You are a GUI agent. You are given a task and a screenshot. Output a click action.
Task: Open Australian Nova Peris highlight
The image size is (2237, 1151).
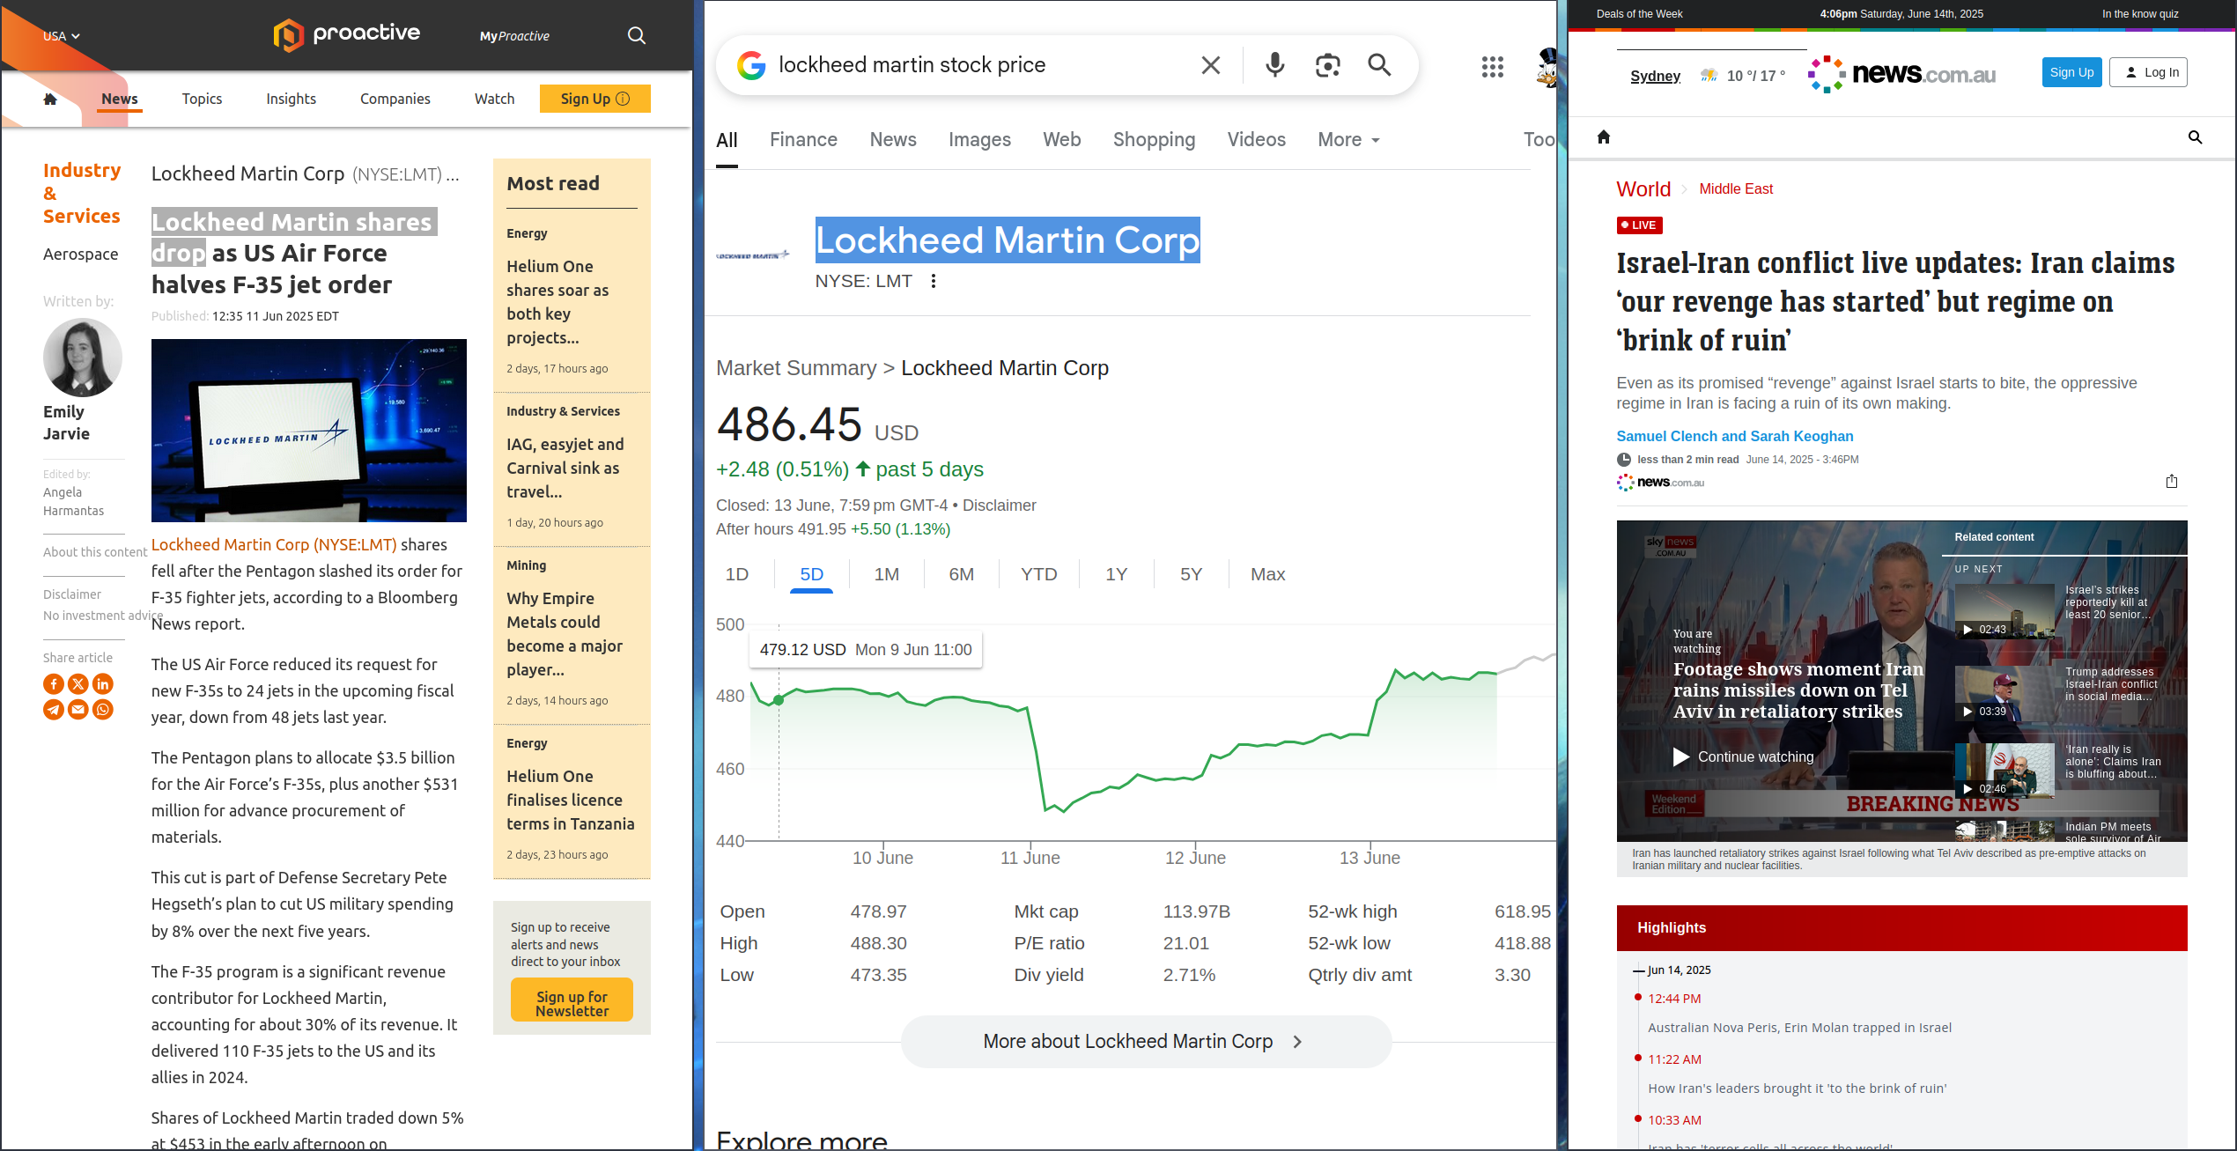point(1799,1027)
